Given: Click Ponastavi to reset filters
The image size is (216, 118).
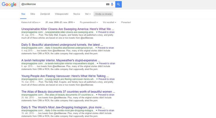Looking at the screenshot, I should tap(126, 22).
